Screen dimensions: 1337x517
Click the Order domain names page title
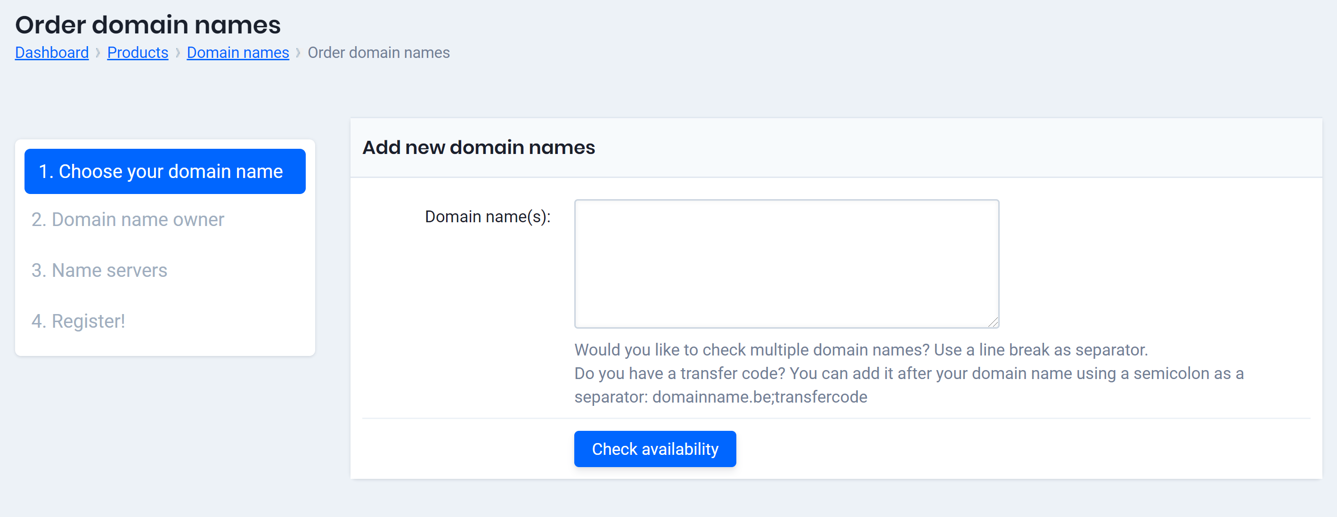pyautogui.click(x=148, y=24)
